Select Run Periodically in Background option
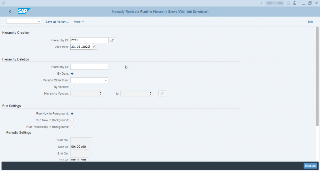The image size is (320, 171). 72,127
